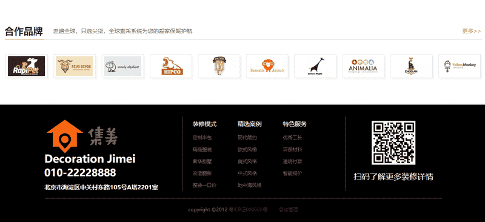This screenshot has width=485, height=222.
Task: Click the 现代简约 case link
Action: [247, 138]
